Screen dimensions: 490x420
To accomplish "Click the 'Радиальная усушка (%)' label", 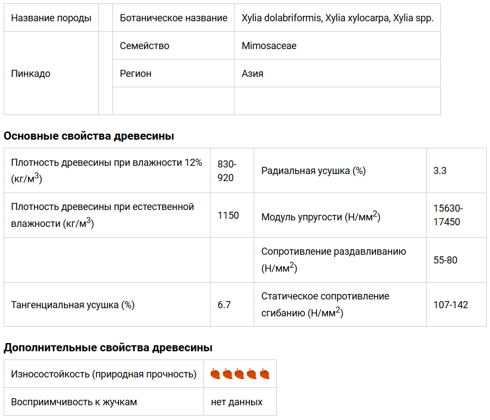I will tap(313, 171).
